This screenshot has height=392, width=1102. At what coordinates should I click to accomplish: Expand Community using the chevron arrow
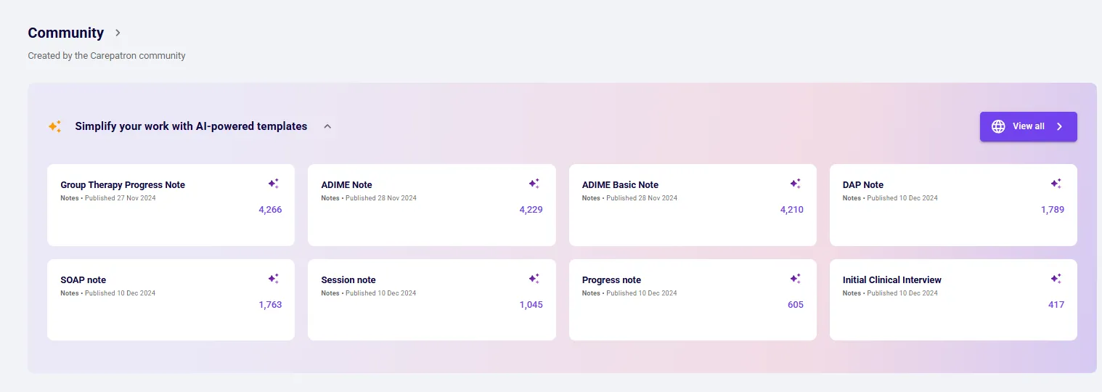click(118, 33)
